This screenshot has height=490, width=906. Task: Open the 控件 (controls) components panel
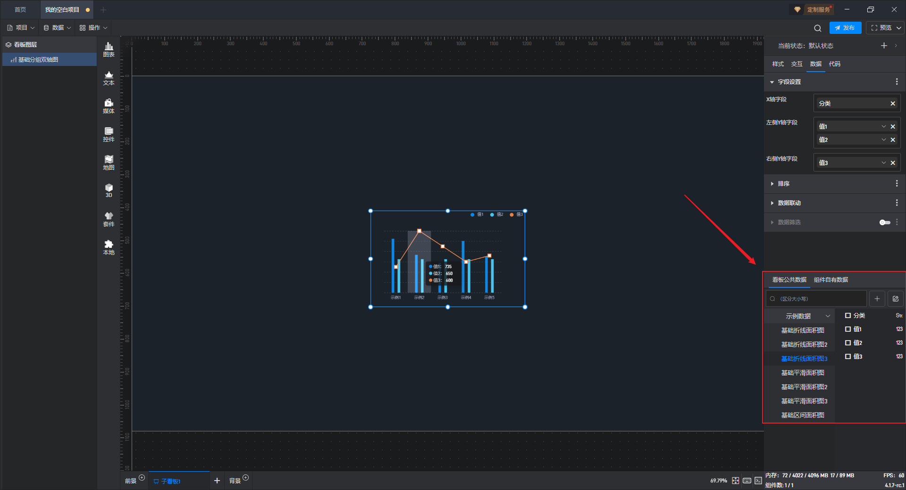109,134
